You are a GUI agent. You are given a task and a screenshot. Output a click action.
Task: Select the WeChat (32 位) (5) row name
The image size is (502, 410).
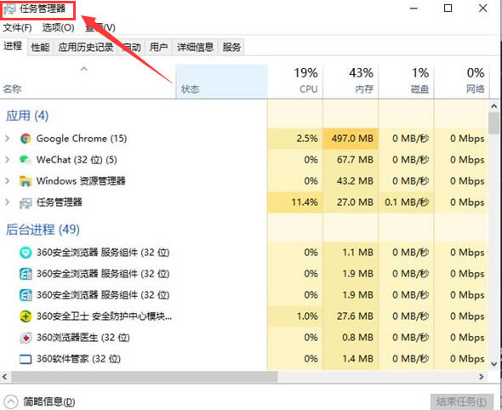[77, 160]
